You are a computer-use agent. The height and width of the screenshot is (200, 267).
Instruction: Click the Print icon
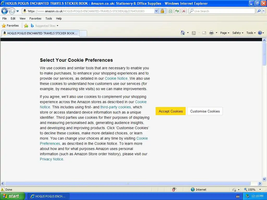(x=211, y=33)
